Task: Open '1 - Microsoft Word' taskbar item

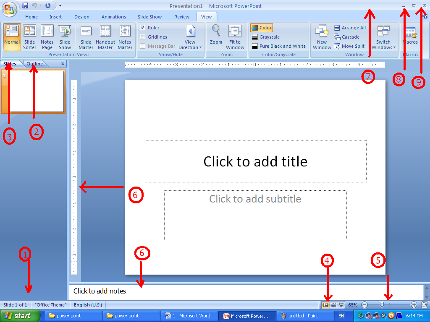Action: (189, 316)
